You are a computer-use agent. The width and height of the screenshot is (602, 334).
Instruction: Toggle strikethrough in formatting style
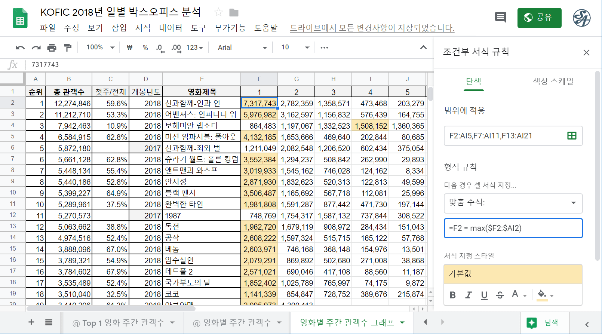500,295
